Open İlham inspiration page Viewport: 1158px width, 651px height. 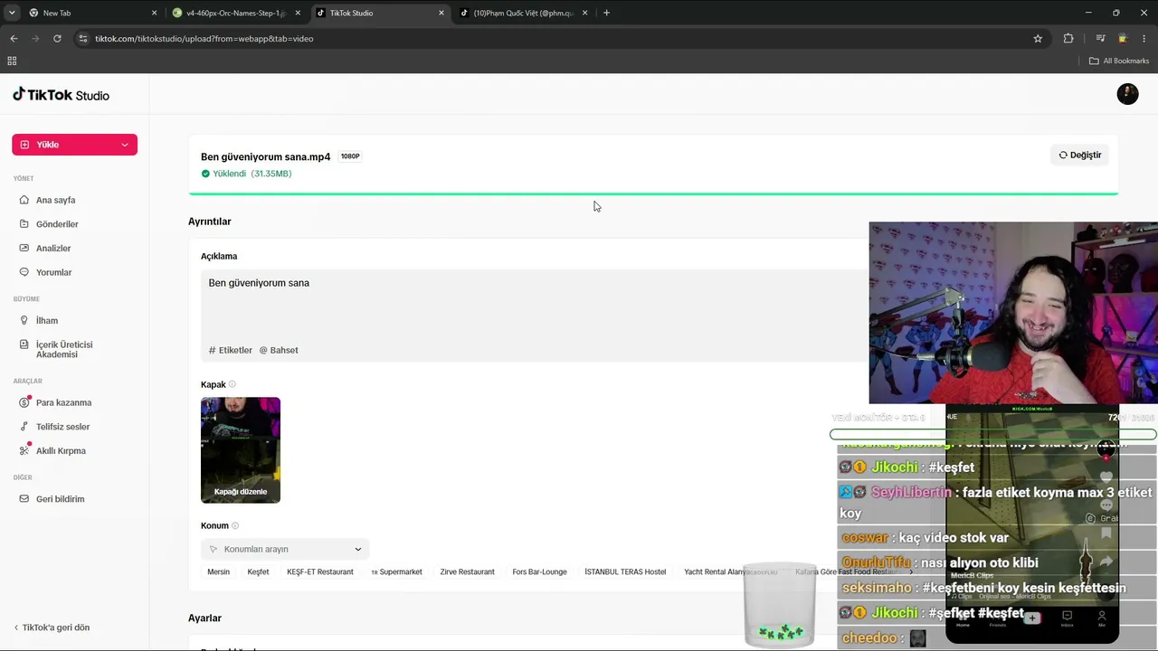tap(47, 320)
